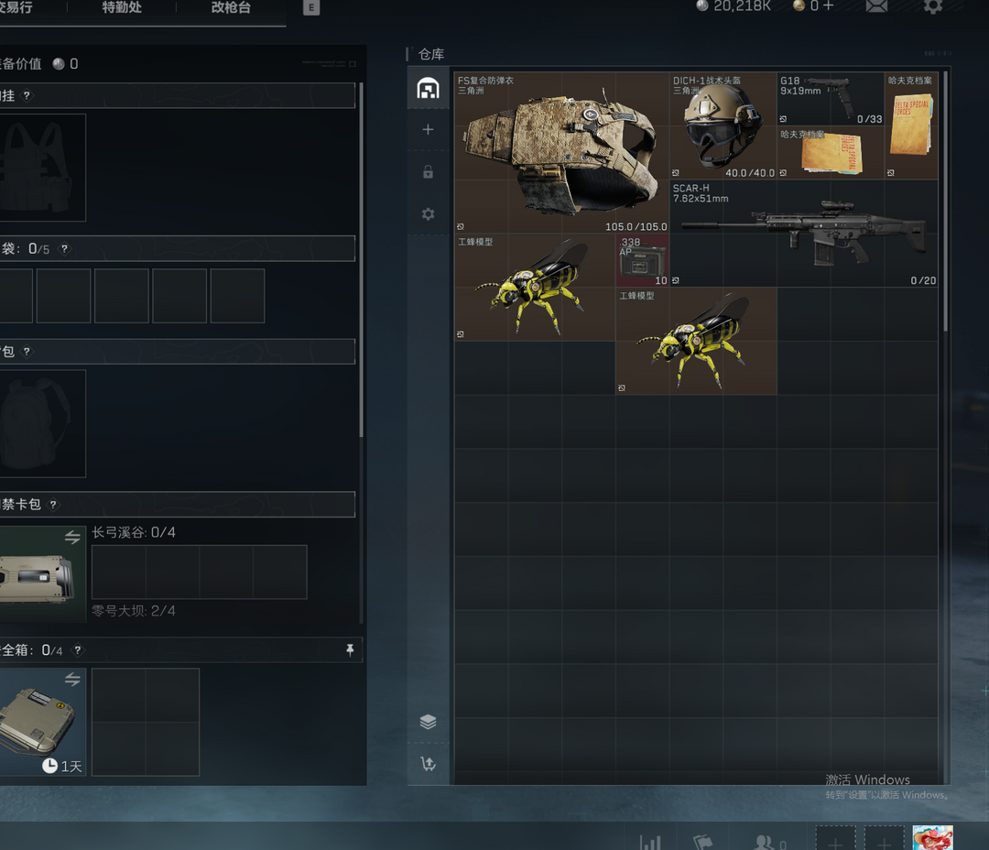Click the empty backpack slot
Screen dimensions: 989x850
[42, 423]
